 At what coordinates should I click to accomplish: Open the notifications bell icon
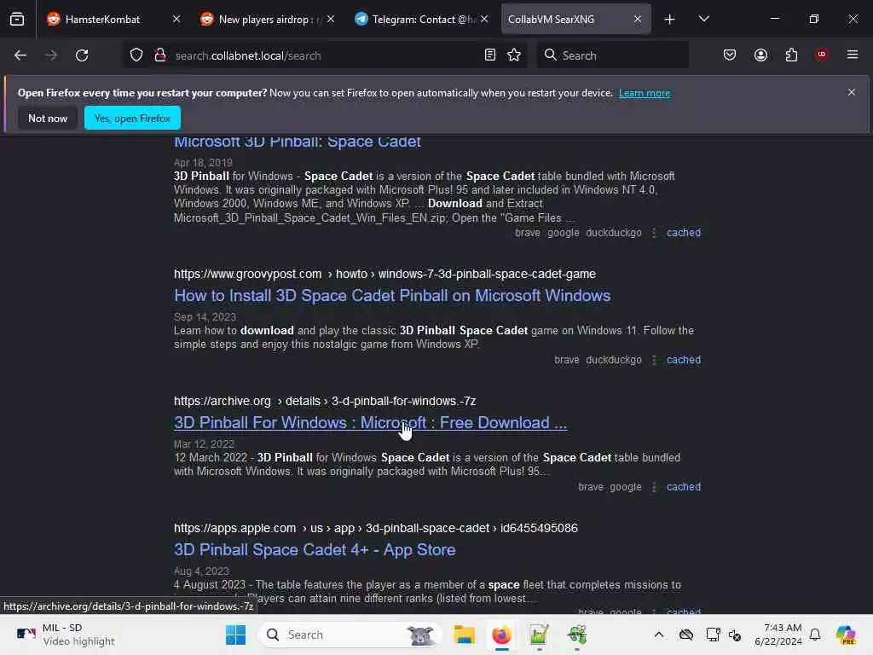(x=815, y=635)
